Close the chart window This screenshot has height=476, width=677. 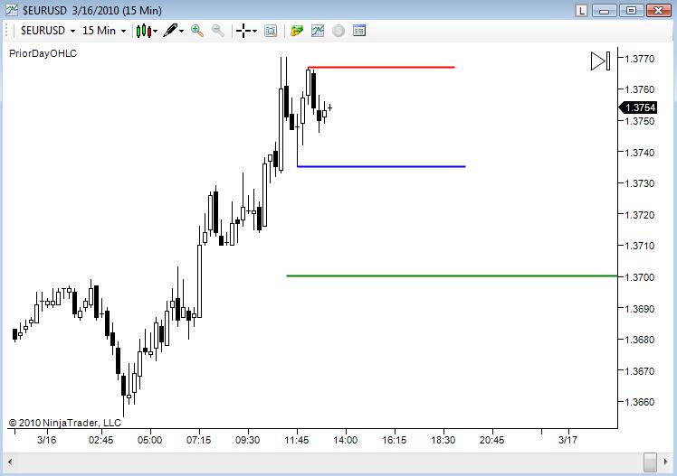(658, 11)
